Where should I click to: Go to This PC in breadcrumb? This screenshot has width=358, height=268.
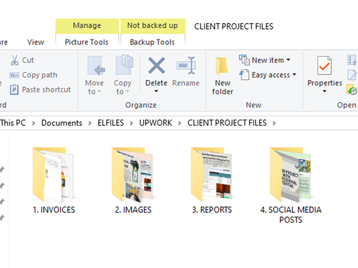click(13, 123)
